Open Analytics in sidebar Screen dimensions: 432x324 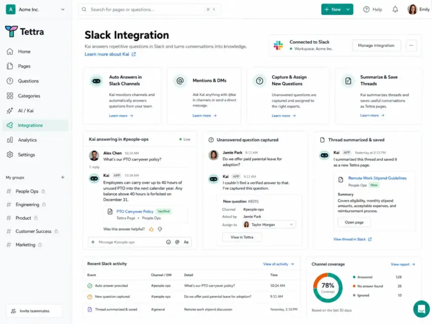coord(22,140)
